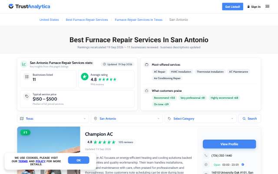This screenshot has height=174, width=278.
Task: Select the Thermostat Installation tag
Action: [210, 72]
